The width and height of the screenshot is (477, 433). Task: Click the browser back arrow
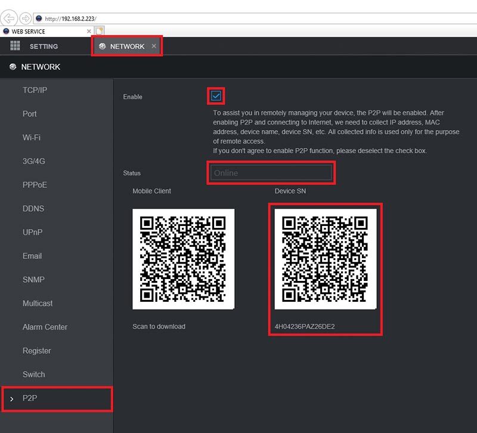[x=8, y=18]
